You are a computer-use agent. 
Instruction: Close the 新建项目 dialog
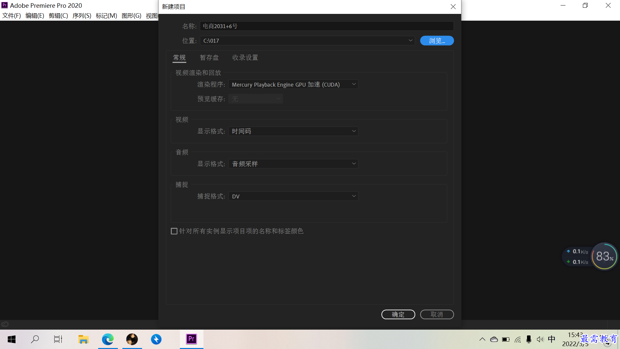click(x=453, y=6)
